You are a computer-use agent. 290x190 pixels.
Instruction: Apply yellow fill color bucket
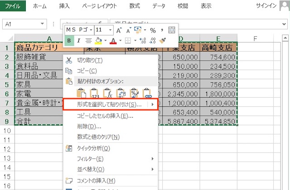click(x=98, y=40)
